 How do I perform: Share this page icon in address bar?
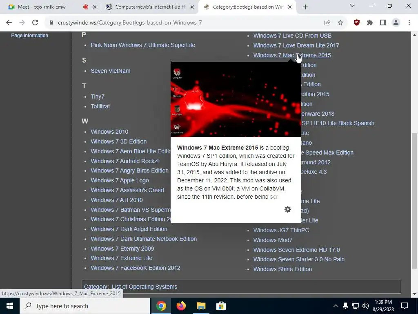(327, 23)
